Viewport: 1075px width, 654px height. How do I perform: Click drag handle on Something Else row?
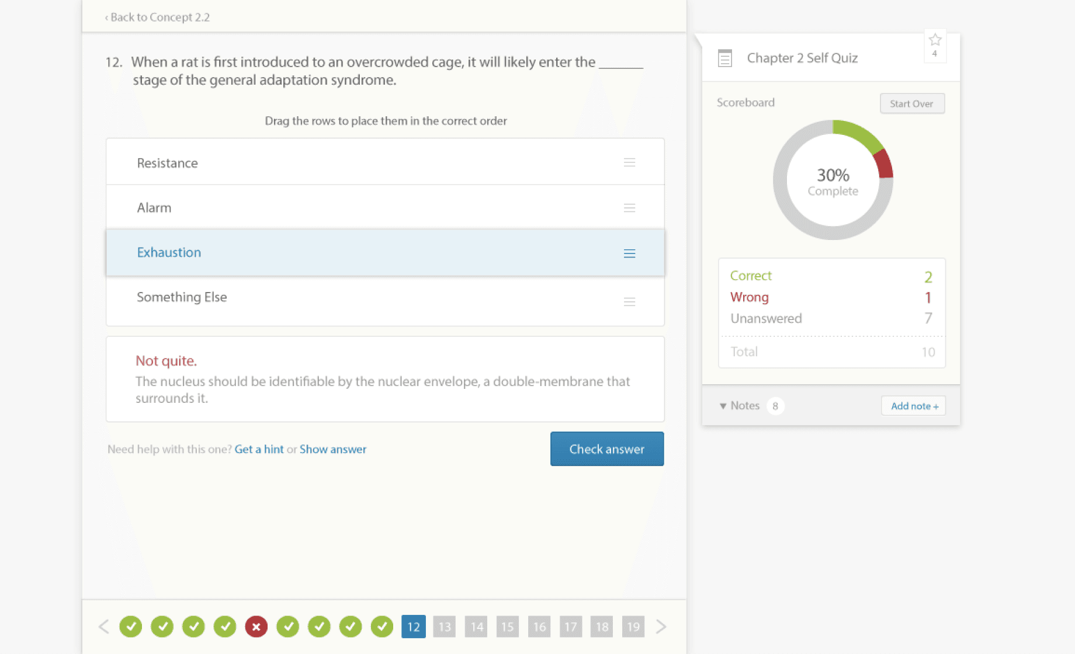point(629,302)
